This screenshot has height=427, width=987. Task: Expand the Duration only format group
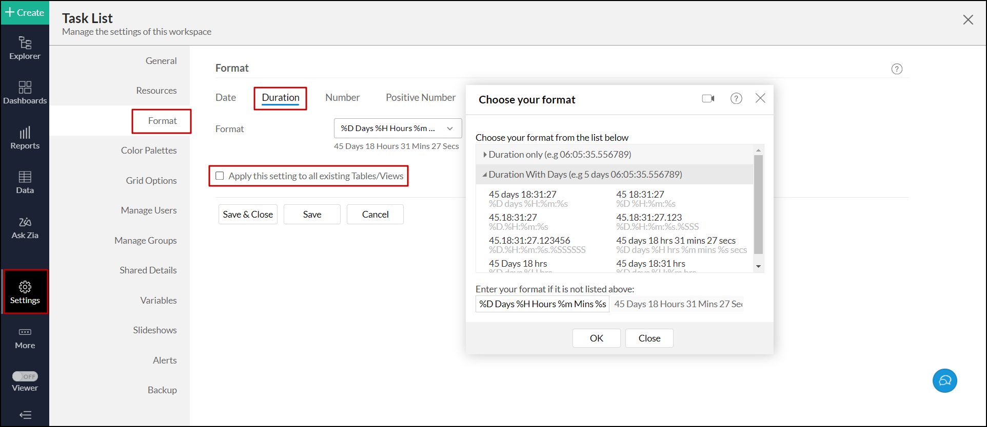point(485,155)
